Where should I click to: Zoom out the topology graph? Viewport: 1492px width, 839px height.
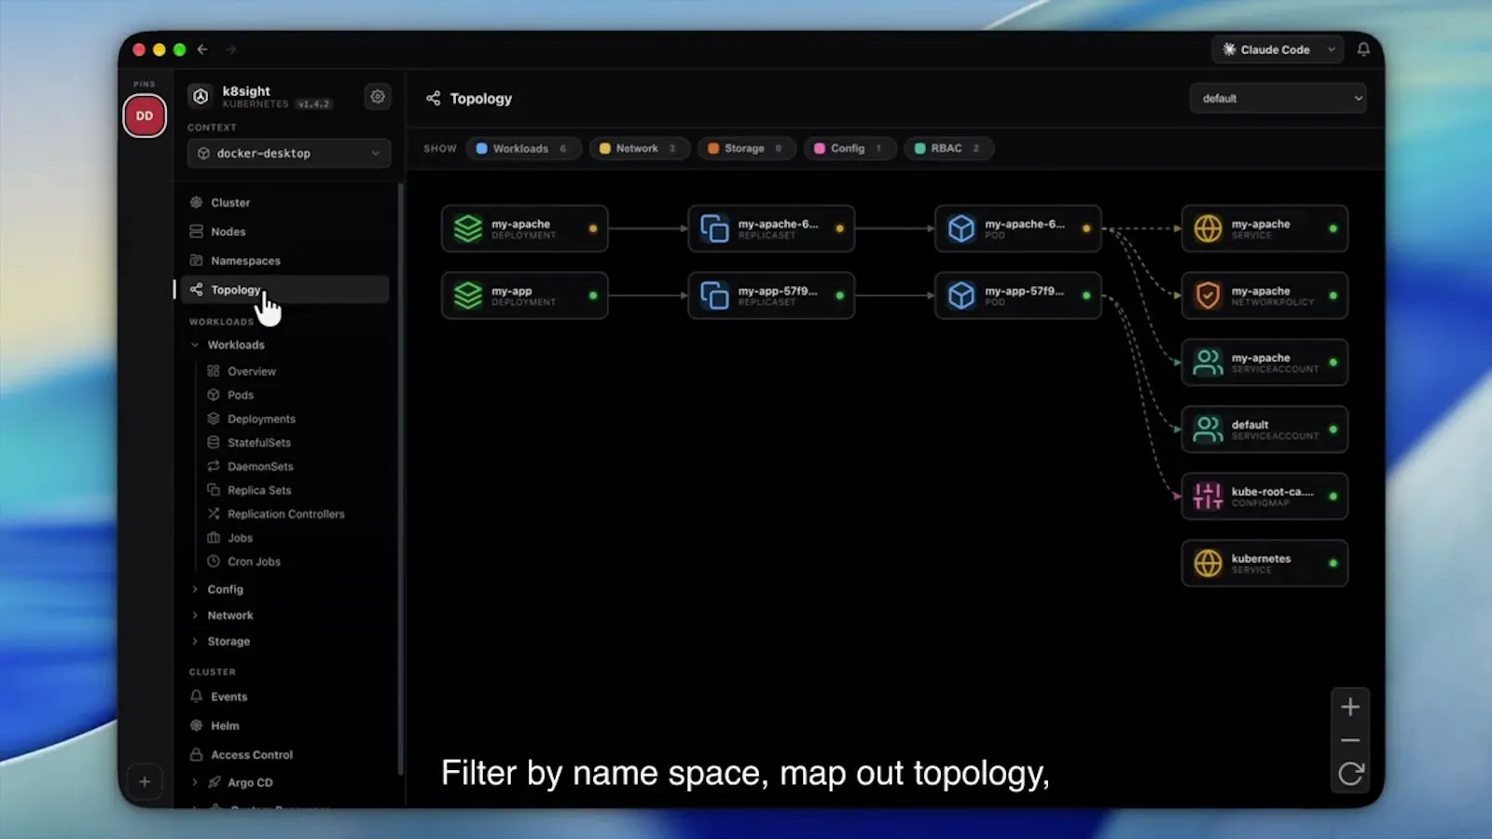click(1349, 740)
